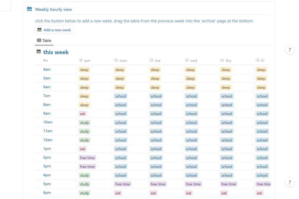Select the free time tag for thu at 5pm
299x199 pixels.
click(229, 184)
